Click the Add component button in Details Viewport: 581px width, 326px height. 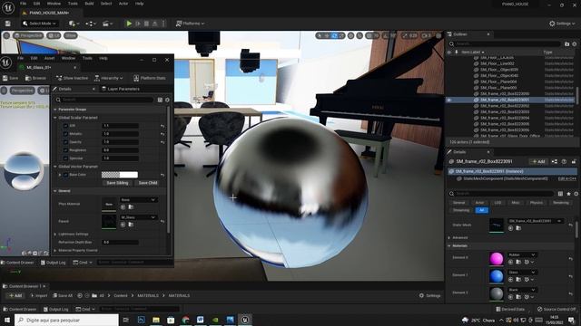[538, 161]
